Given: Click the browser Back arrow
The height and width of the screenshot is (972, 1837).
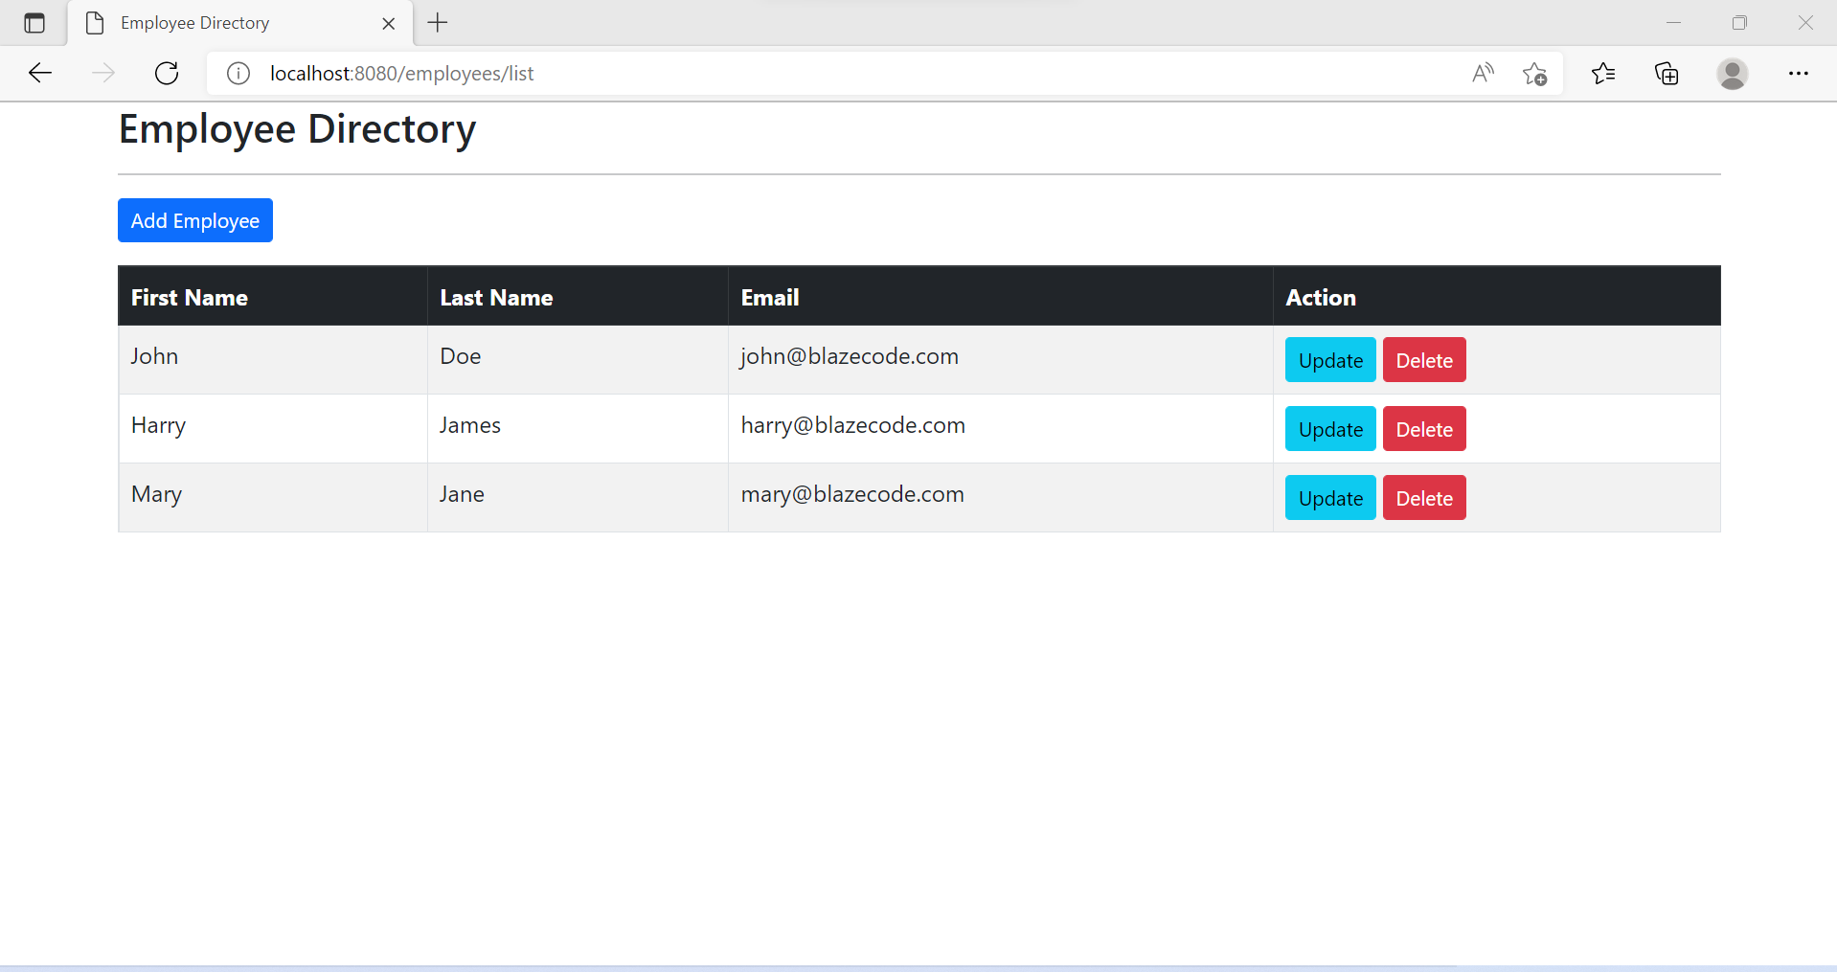Looking at the screenshot, I should 40,73.
